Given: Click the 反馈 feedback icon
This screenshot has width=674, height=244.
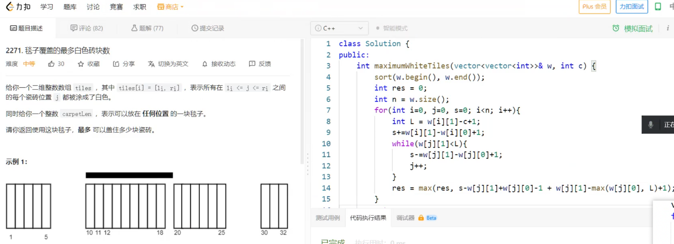Looking at the screenshot, I should (252, 64).
